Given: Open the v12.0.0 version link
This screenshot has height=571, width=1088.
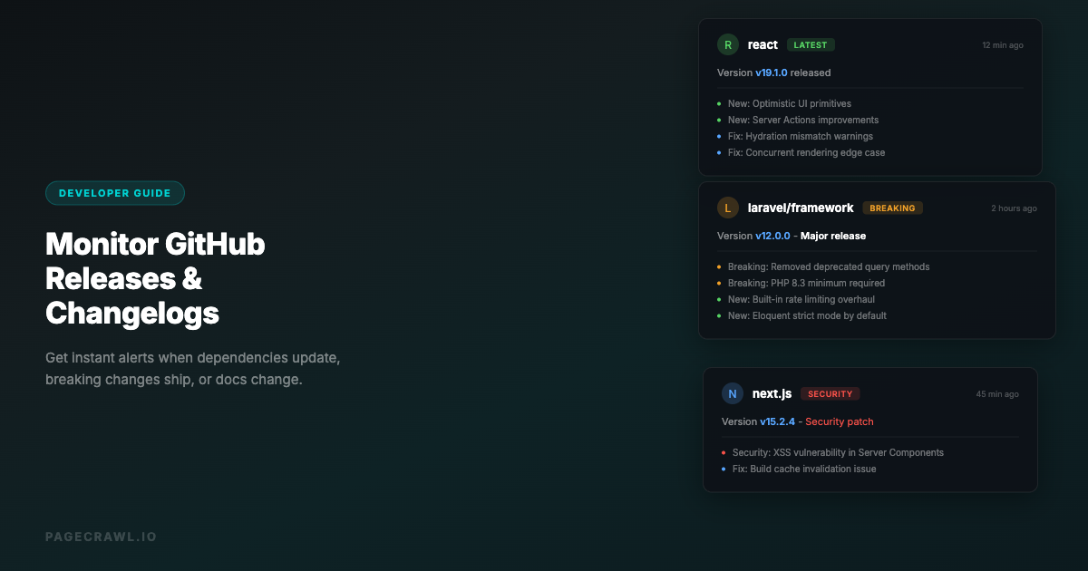Looking at the screenshot, I should click(772, 236).
